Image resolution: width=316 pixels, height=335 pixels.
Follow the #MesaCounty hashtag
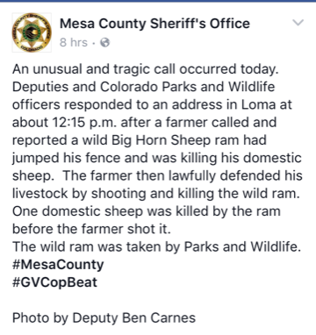tap(58, 265)
